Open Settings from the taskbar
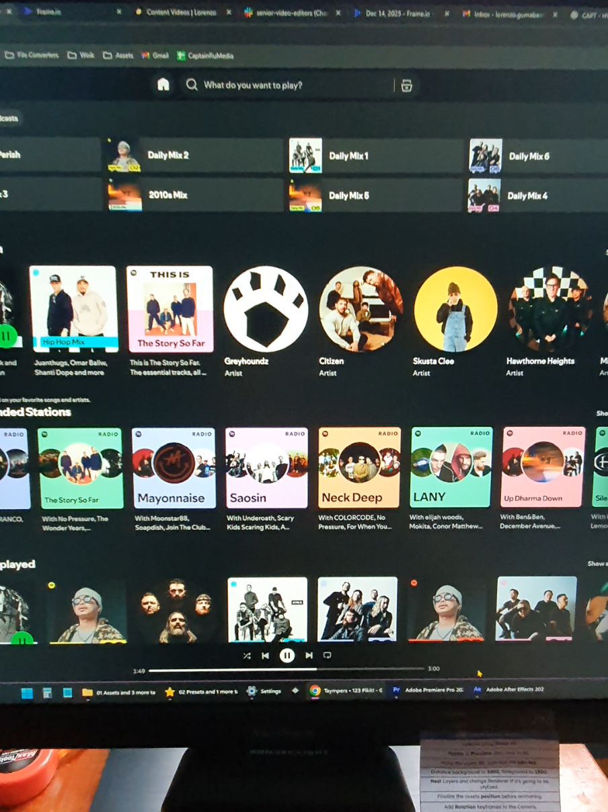This screenshot has width=608, height=812. (264, 691)
